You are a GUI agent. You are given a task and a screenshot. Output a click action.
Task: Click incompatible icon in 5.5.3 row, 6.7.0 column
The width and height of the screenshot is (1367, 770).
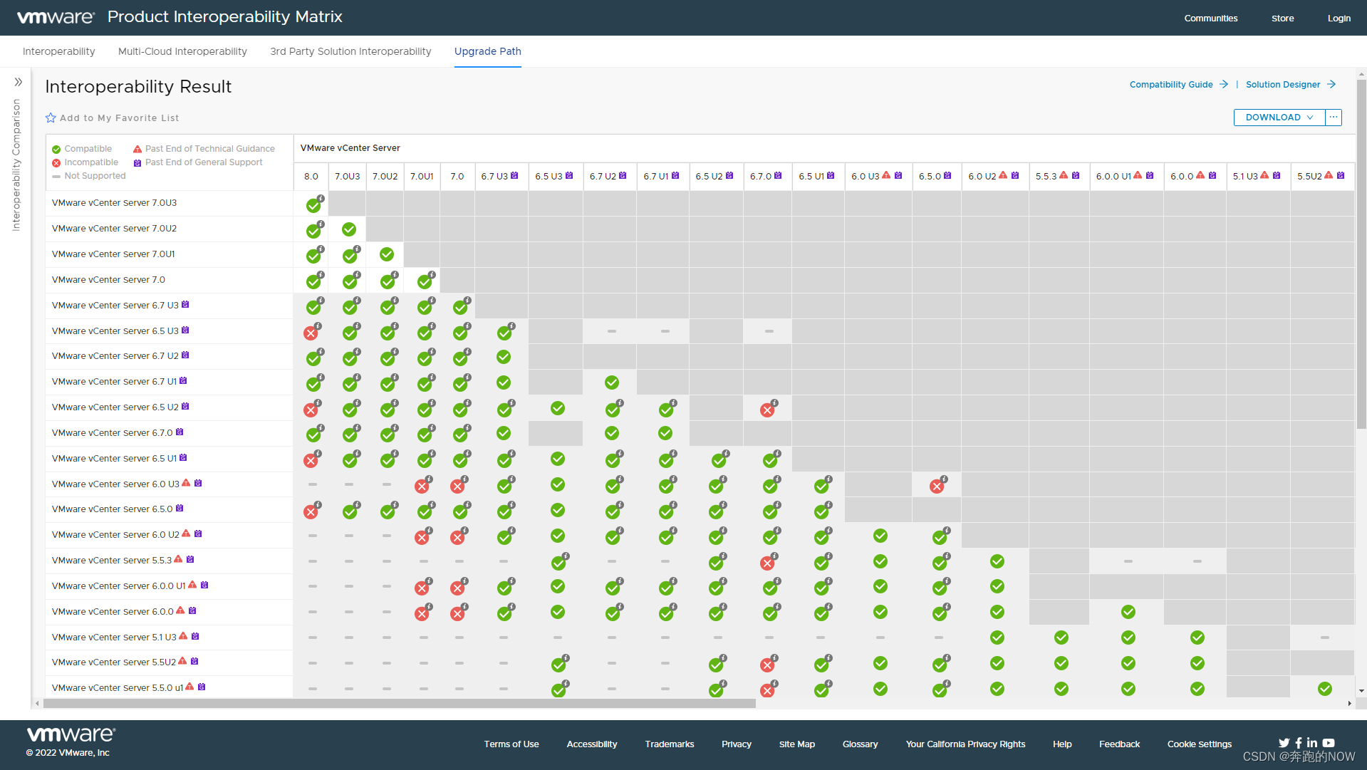(x=767, y=563)
